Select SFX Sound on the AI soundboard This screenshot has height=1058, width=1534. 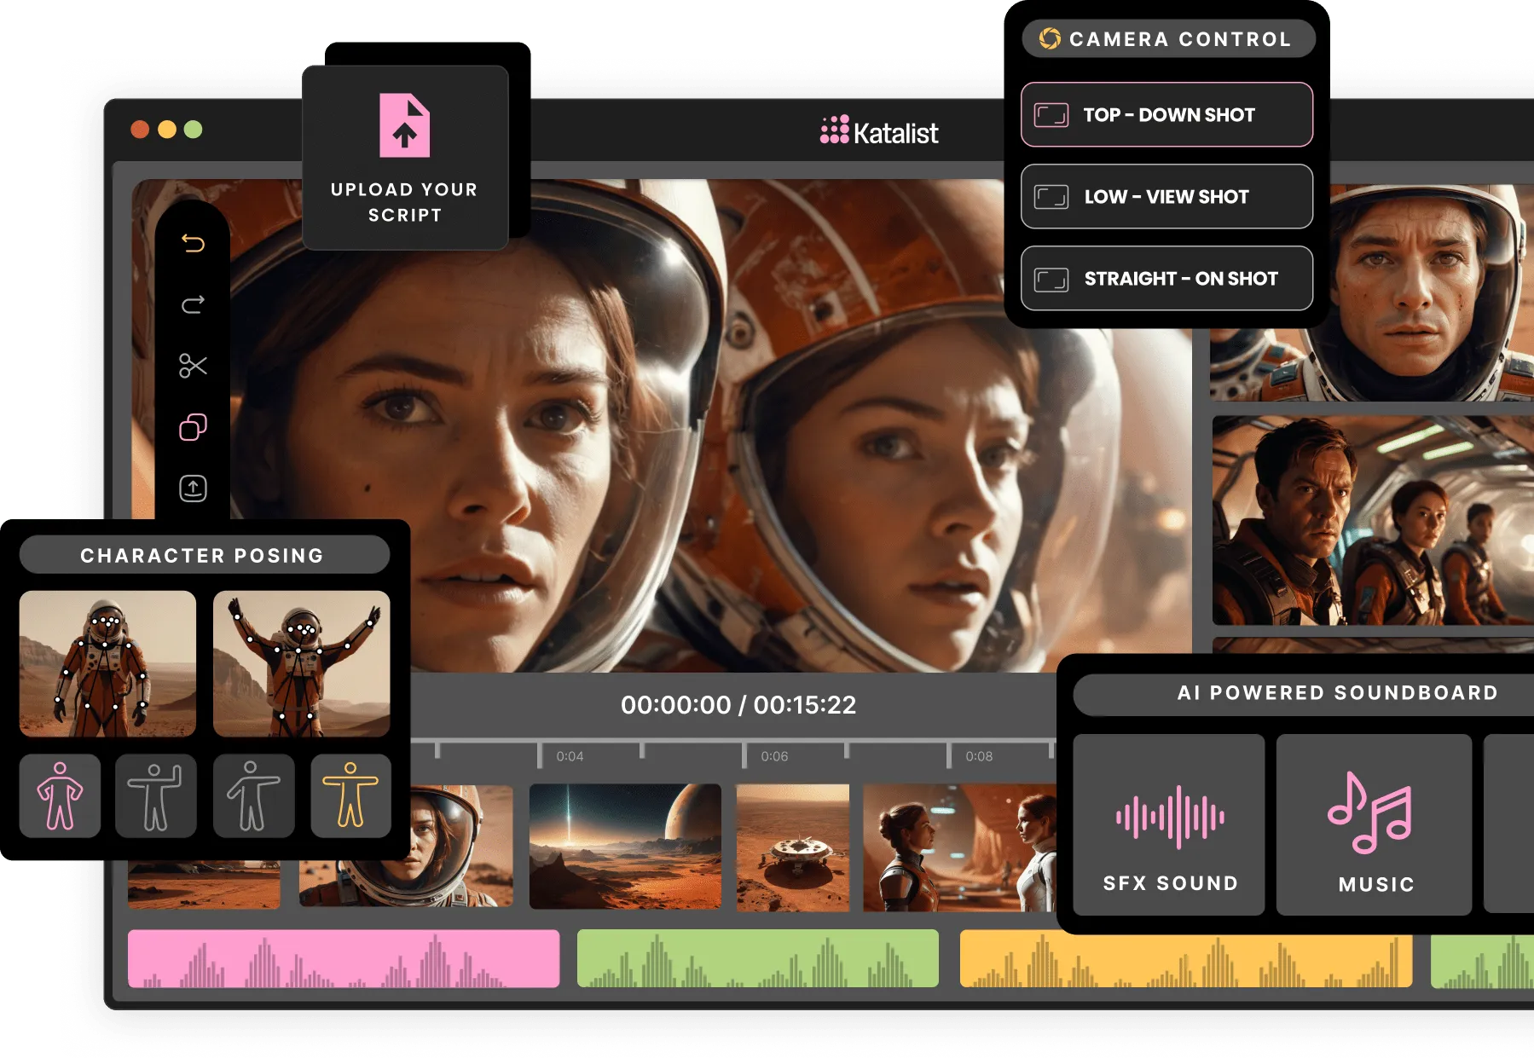pyautogui.click(x=1168, y=823)
